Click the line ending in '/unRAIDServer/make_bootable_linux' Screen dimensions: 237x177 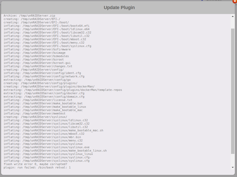(45, 107)
